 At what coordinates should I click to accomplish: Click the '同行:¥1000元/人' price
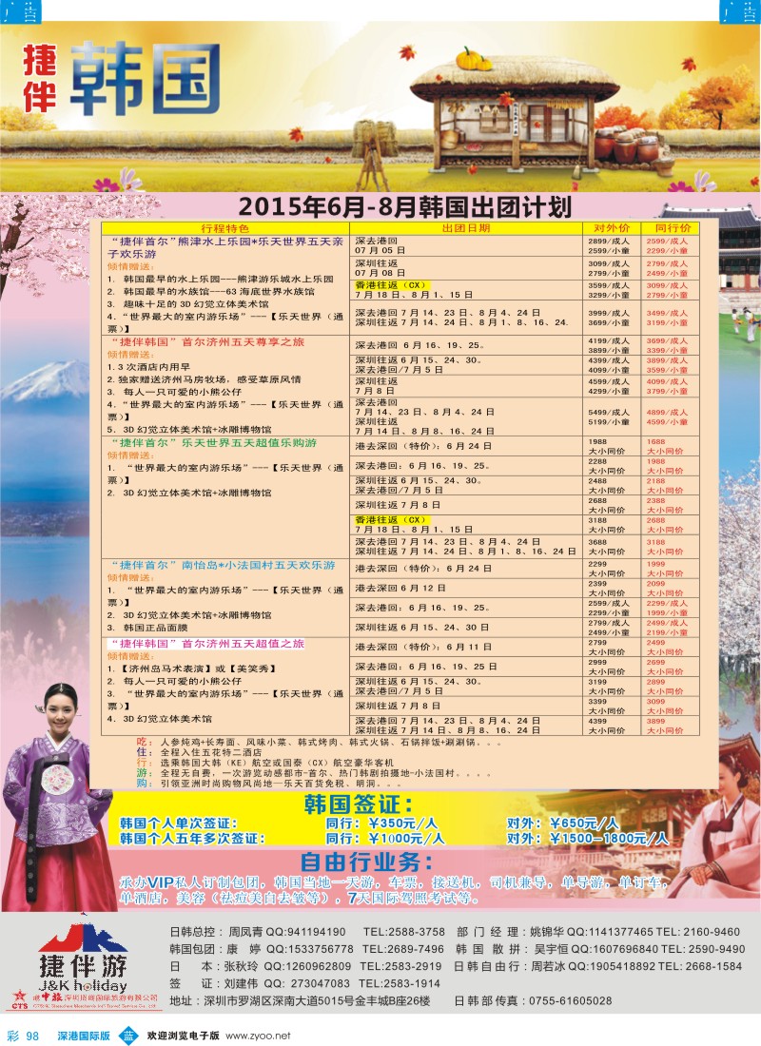(x=385, y=839)
